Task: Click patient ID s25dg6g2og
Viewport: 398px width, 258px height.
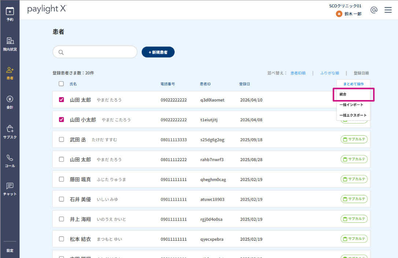Action: pos(212,140)
